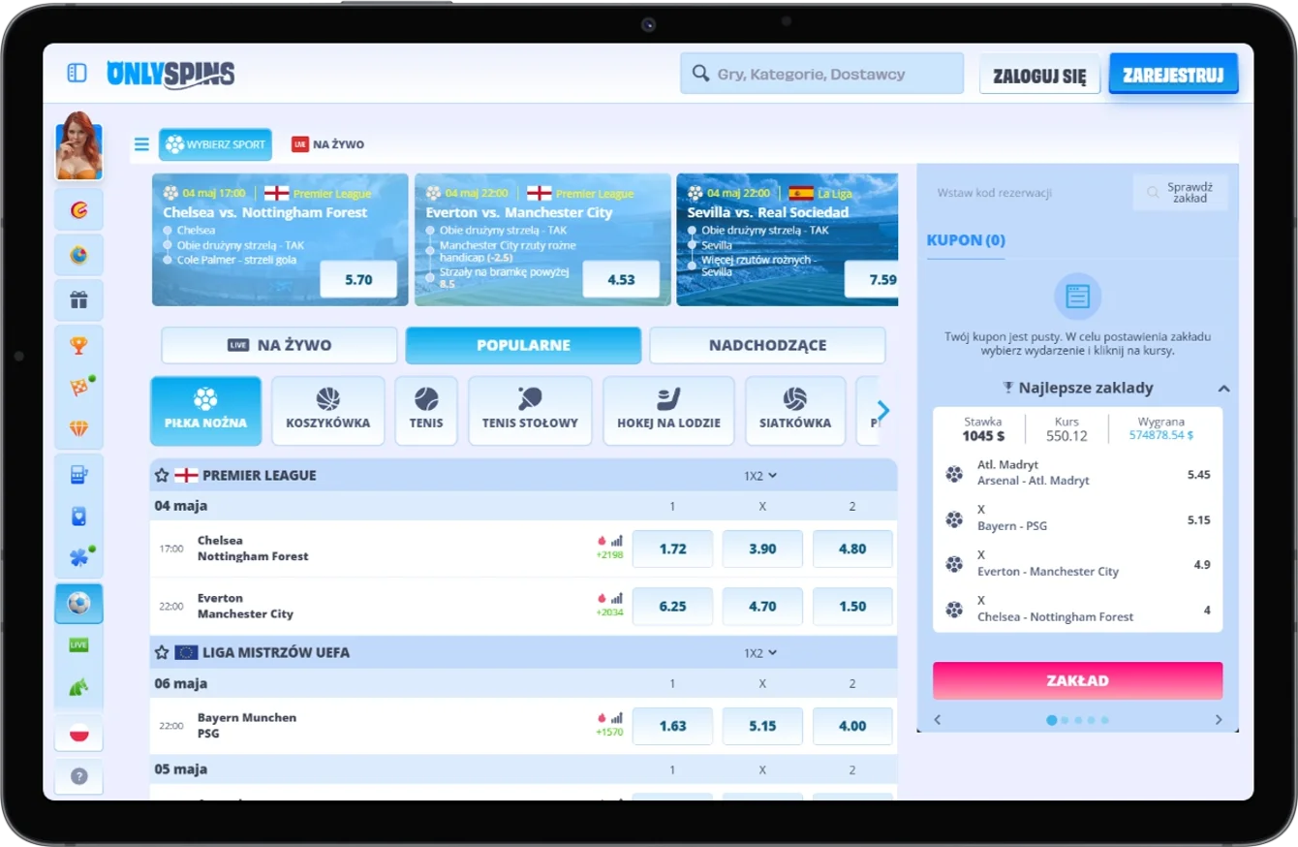Screen dimensions: 1298x847
Task: Favorite Premier League with the star icon
Action: pyautogui.click(x=162, y=476)
